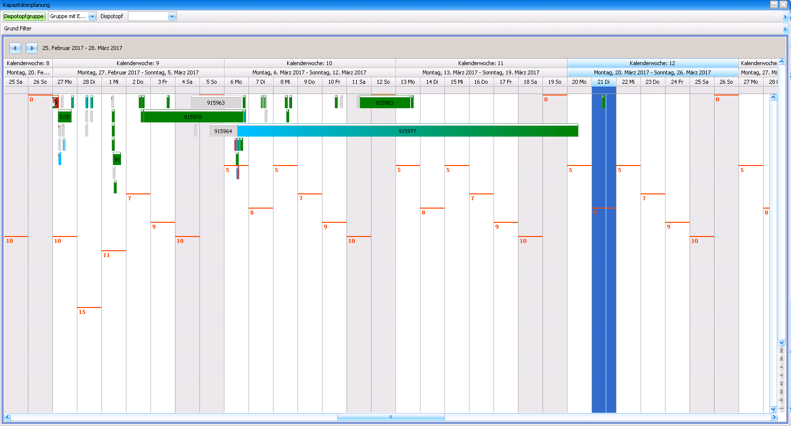
Task: Jump to top with double-arrow bar icon
Action: (781, 351)
